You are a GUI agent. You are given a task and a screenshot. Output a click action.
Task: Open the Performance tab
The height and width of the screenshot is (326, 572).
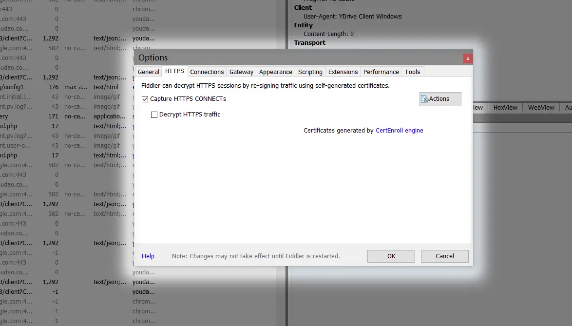point(381,72)
